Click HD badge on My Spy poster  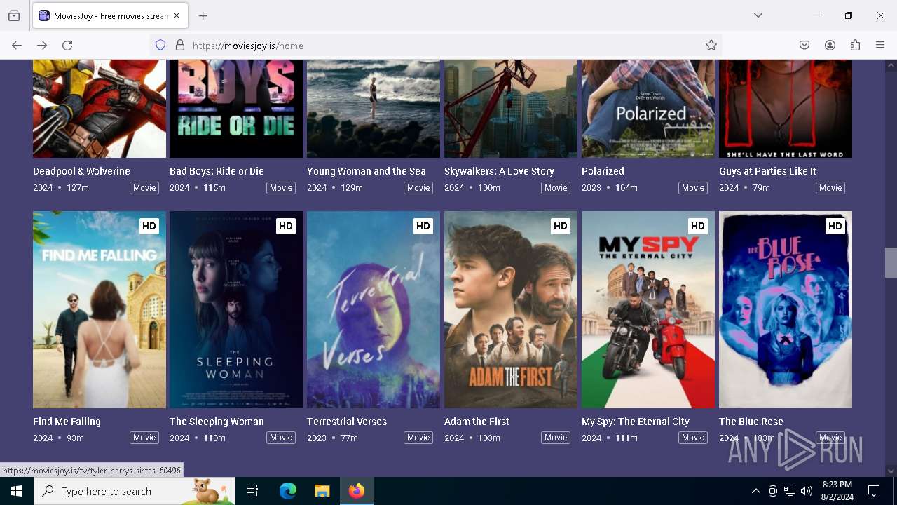click(x=697, y=226)
